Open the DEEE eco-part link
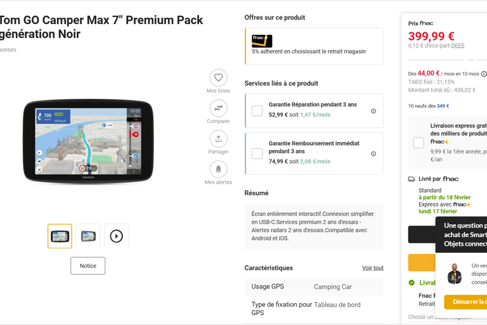This screenshot has width=487, height=325. point(458,46)
